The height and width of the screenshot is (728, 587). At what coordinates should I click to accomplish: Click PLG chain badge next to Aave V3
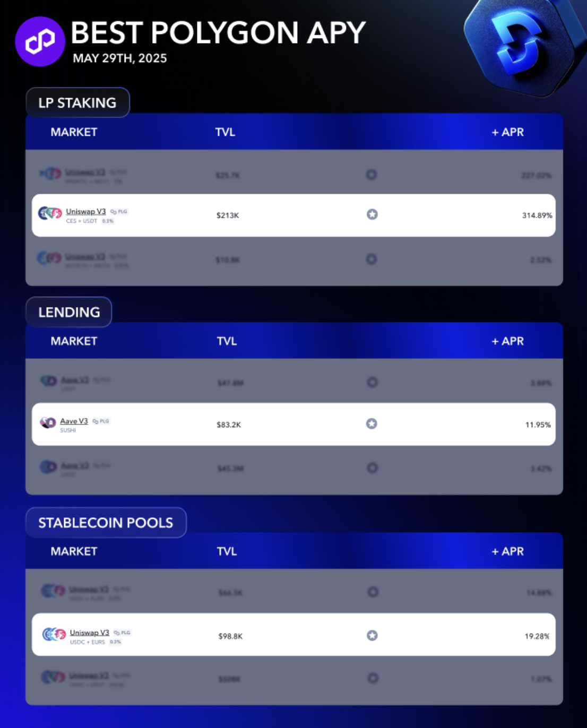(x=101, y=421)
